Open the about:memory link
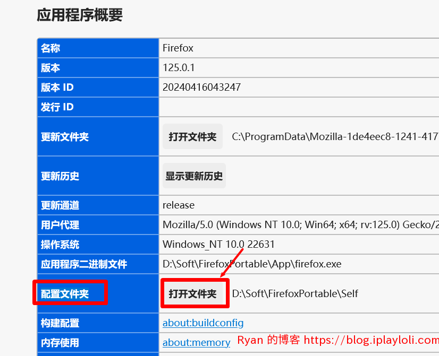The height and width of the screenshot is (356, 439). 196,342
